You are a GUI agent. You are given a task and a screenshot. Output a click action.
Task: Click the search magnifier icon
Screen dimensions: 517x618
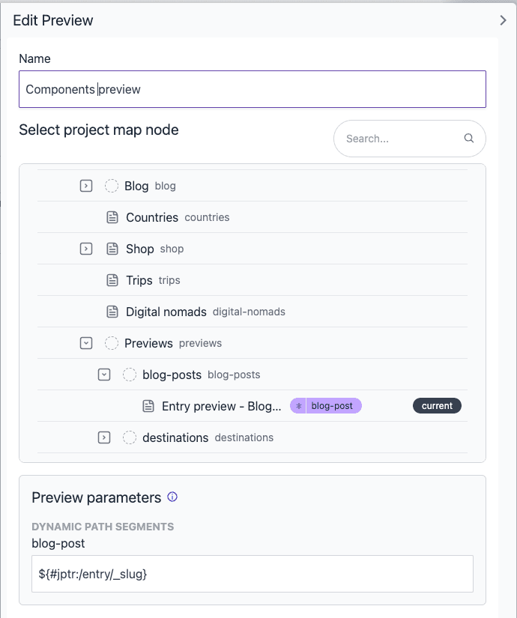coord(469,139)
